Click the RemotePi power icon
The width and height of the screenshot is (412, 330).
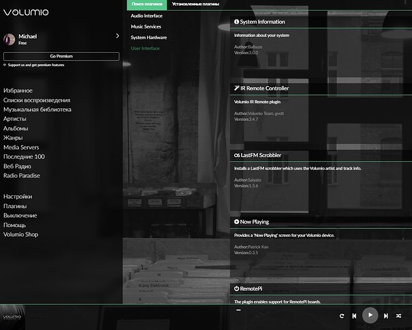pyautogui.click(x=236, y=288)
